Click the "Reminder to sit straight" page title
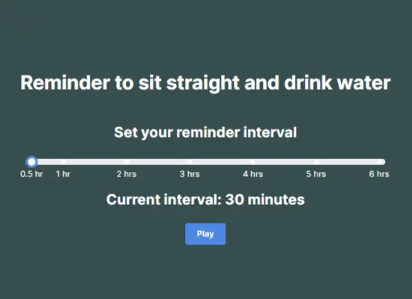Viewport: 412px width, 299px height. (x=205, y=83)
